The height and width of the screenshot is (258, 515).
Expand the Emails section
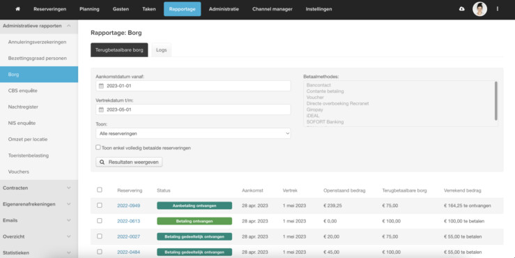point(39,220)
